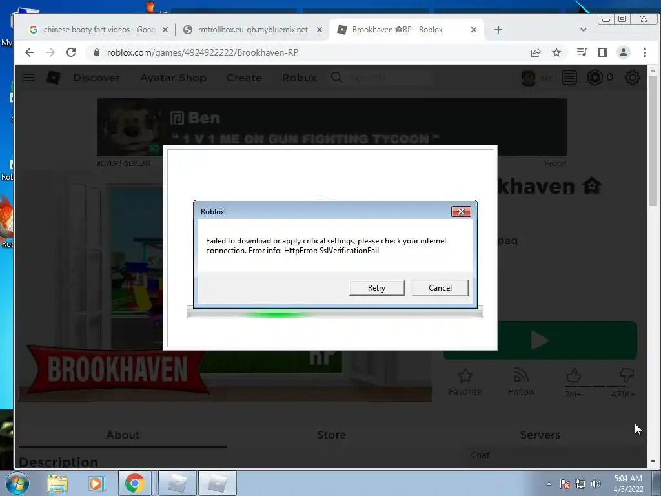The image size is (661, 496).
Task: Show hidden tray icons with the up arrow
Action: click(549, 484)
